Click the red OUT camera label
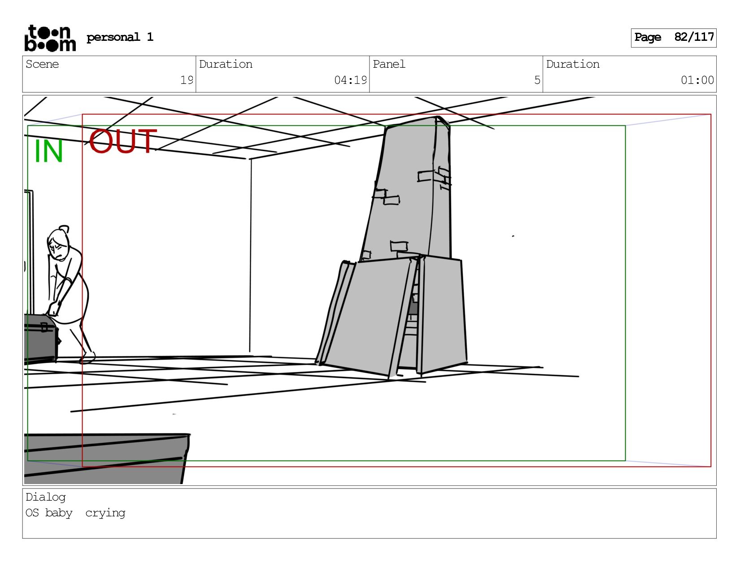Screen dimensions: 740x572 (x=123, y=141)
